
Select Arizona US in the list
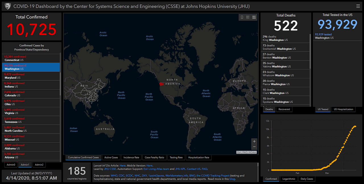click(31, 155)
